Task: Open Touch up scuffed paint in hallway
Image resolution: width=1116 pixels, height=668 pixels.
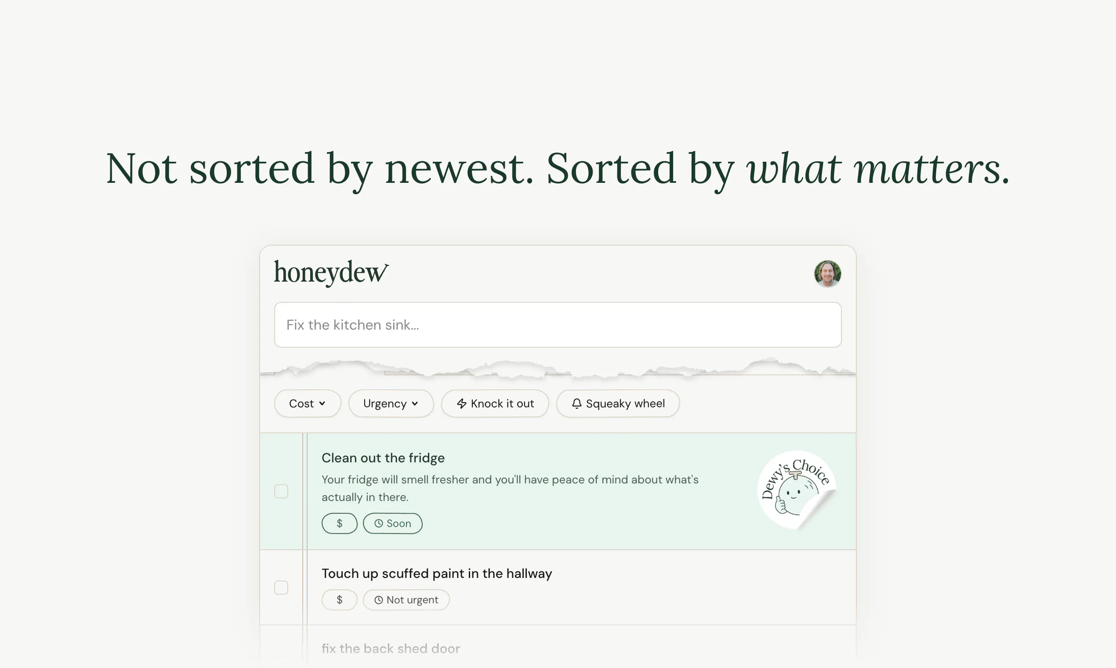Action: [x=436, y=574]
